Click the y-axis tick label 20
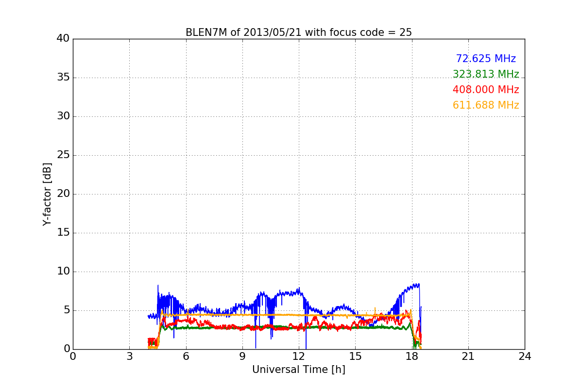 pyautogui.click(x=63, y=194)
